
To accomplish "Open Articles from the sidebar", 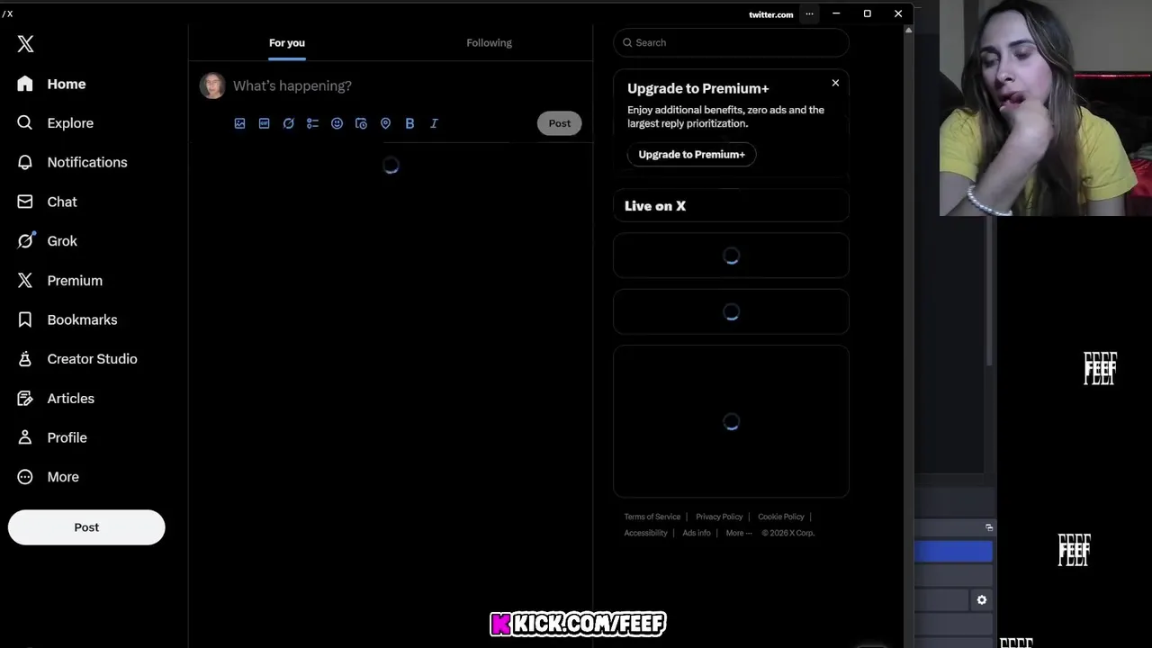I will [56, 398].
